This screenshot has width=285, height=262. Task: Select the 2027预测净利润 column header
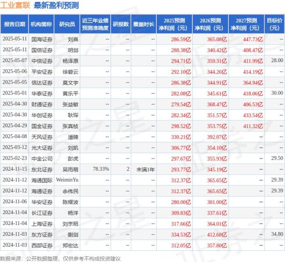[x=246, y=24]
